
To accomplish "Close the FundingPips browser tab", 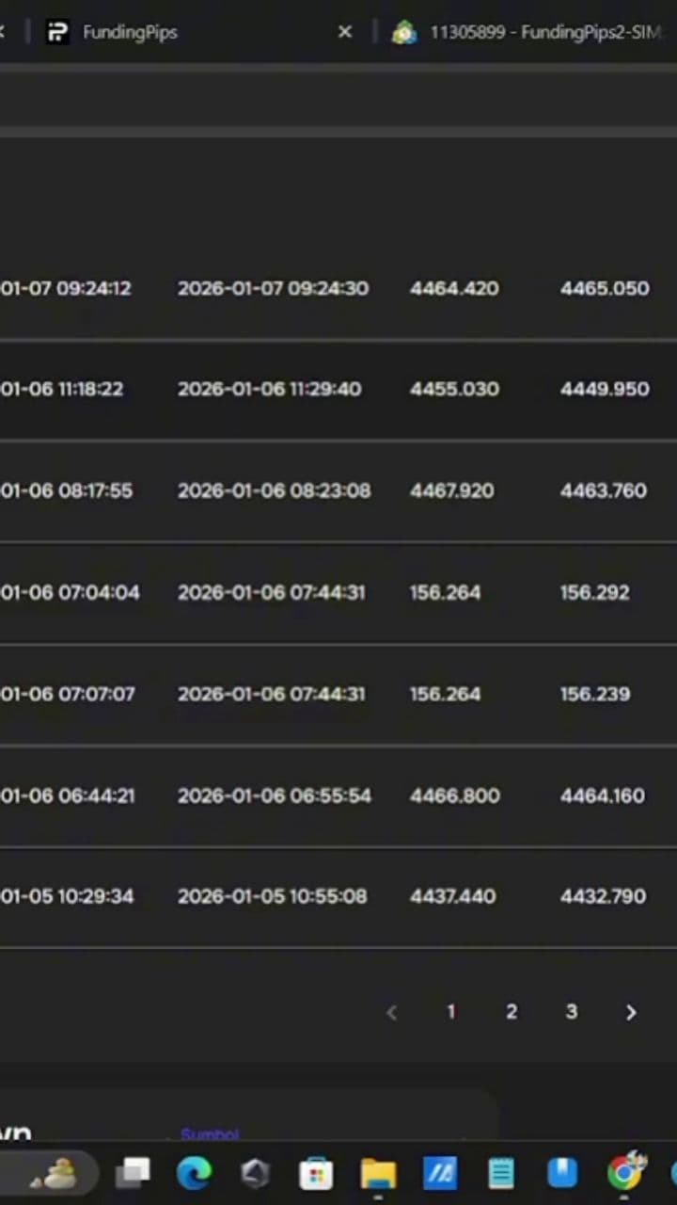I will (x=345, y=31).
